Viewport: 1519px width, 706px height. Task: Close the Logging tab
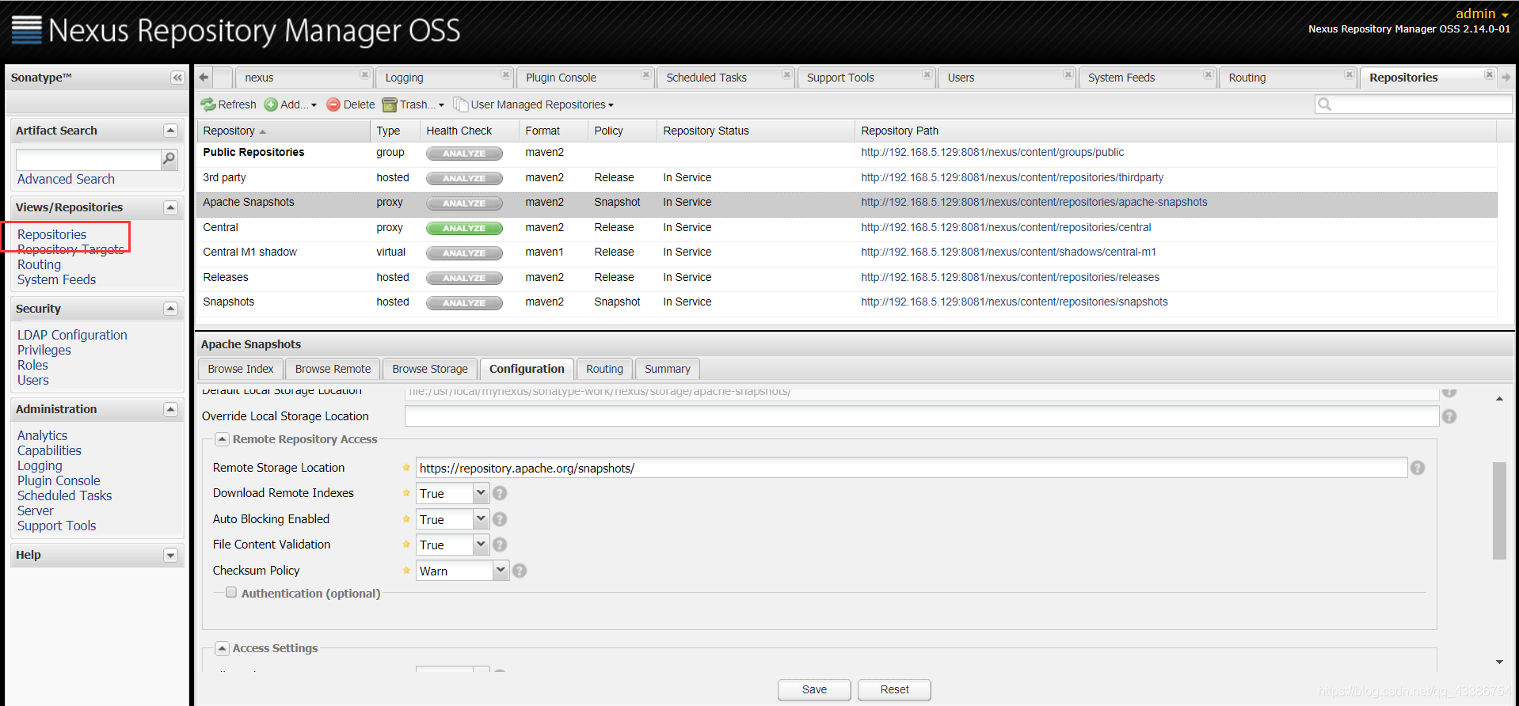click(506, 74)
